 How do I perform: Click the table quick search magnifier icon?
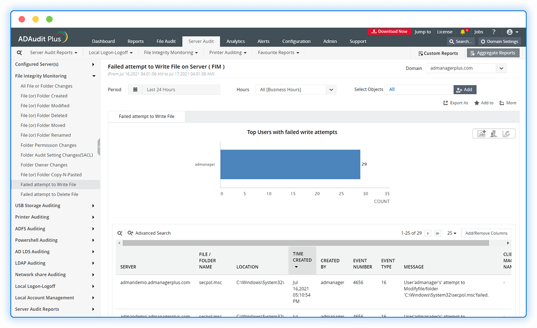tap(120, 233)
